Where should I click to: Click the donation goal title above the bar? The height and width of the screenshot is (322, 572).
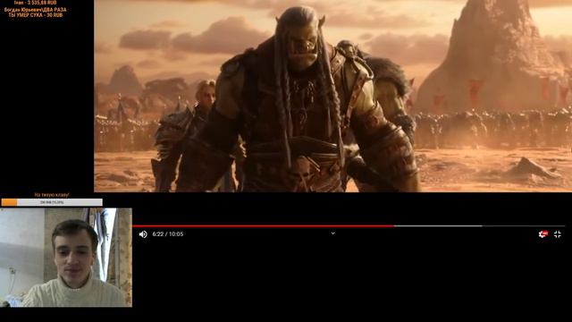pyautogui.click(x=52, y=195)
